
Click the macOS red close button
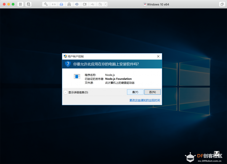pyautogui.click(x=4, y=4)
